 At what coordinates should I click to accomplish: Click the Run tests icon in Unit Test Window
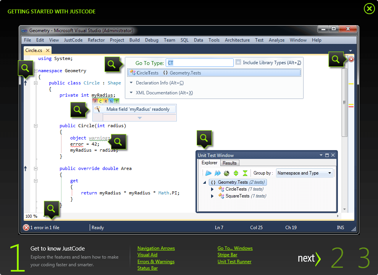point(208,173)
